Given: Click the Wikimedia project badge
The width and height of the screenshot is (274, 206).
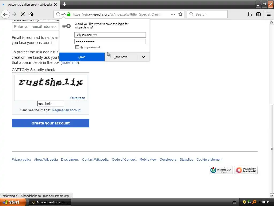Looking at the screenshot, I should click(x=221, y=170).
